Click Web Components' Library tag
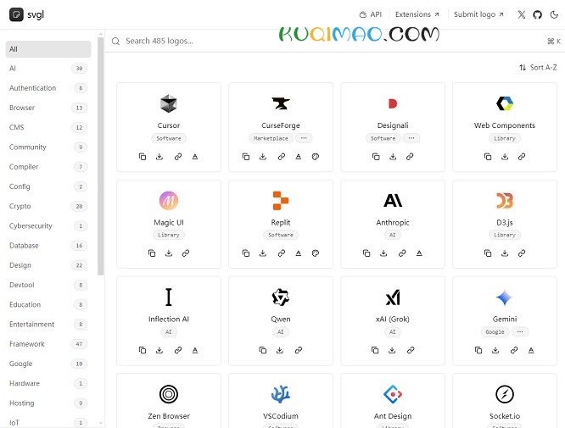 tap(505, 138)
